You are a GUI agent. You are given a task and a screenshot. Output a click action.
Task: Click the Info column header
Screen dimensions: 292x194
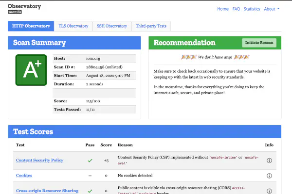point(269,145)
